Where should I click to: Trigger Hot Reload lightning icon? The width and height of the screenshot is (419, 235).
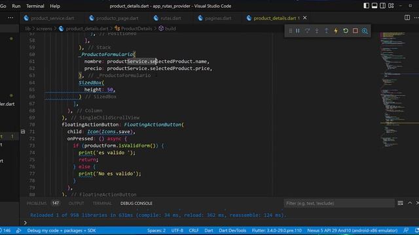click(336, 31)
